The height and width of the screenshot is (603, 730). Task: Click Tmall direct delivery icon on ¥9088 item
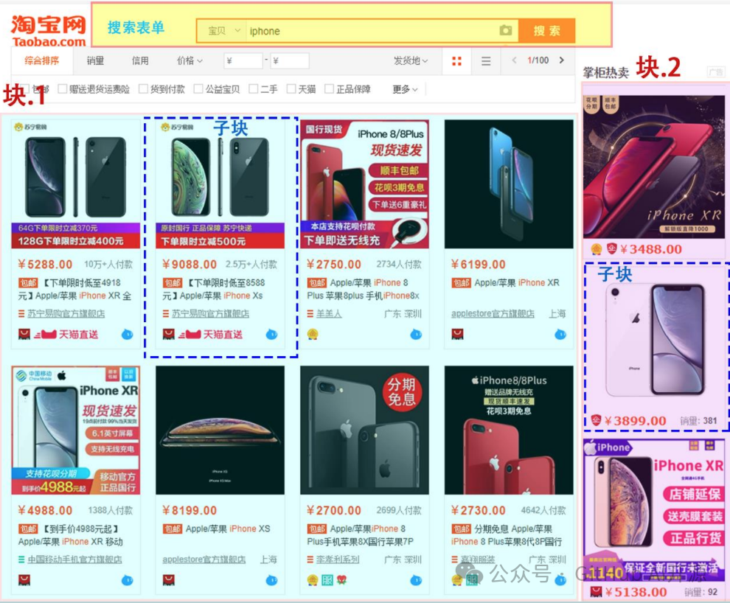click(210, 335)
